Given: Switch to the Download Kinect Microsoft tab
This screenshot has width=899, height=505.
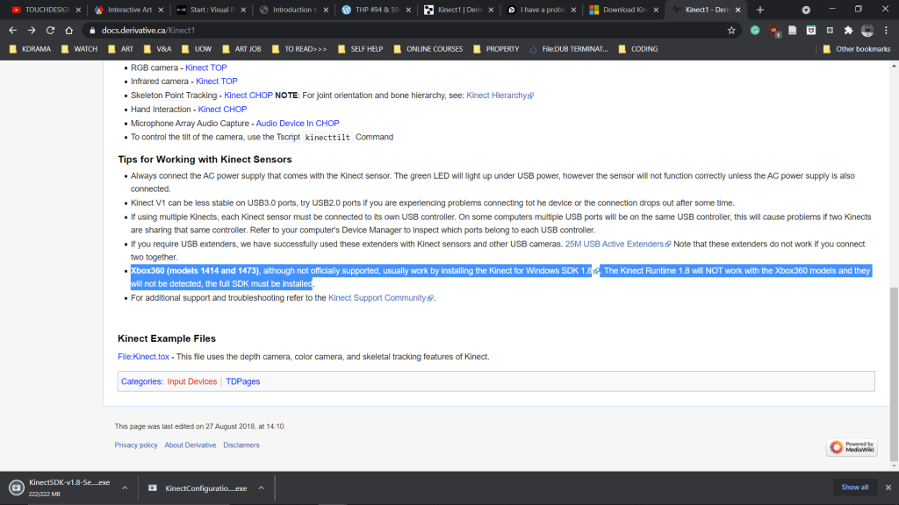Looking at the screenshot, I should [x=624, y=10].
